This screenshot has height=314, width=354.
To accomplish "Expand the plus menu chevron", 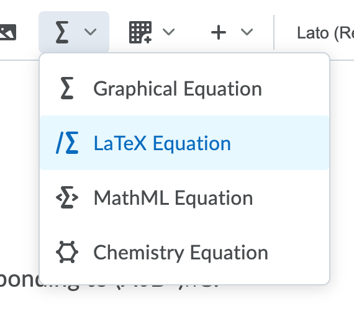I will point(247,32).
